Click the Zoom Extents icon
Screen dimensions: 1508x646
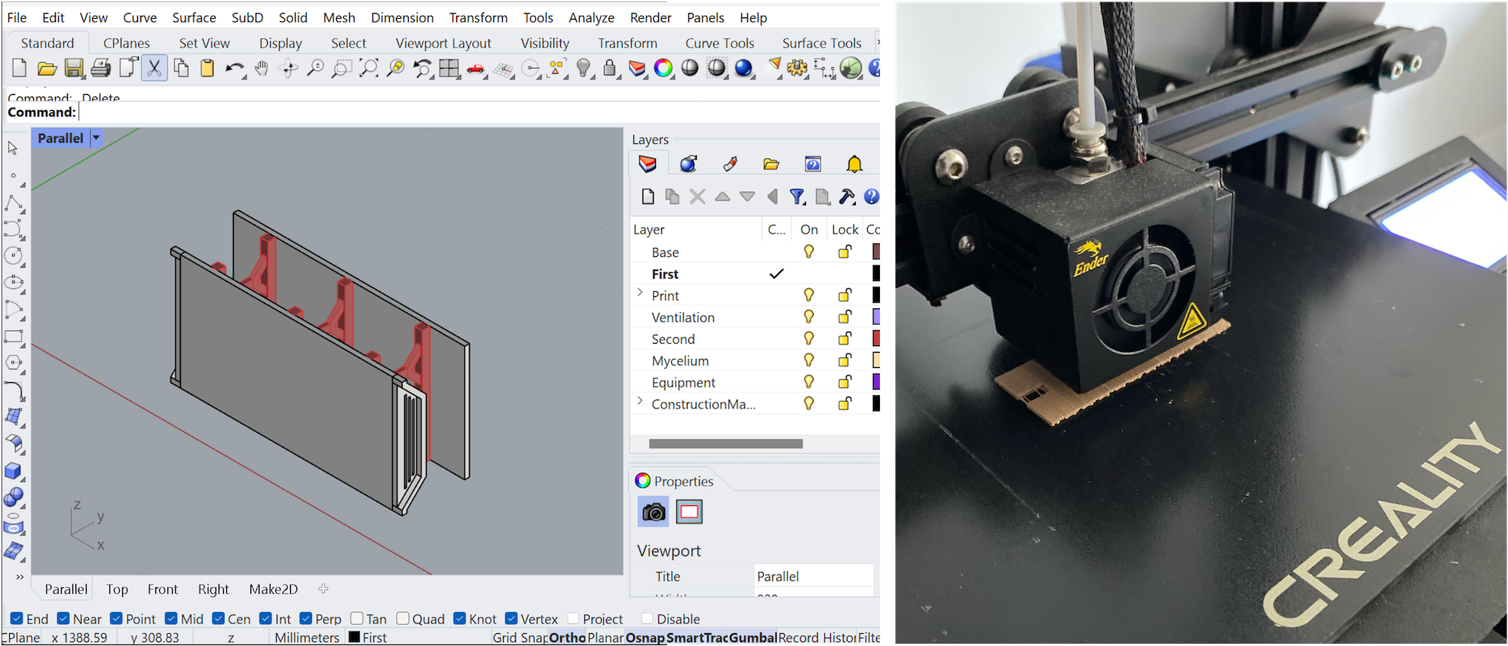(369, 69)
